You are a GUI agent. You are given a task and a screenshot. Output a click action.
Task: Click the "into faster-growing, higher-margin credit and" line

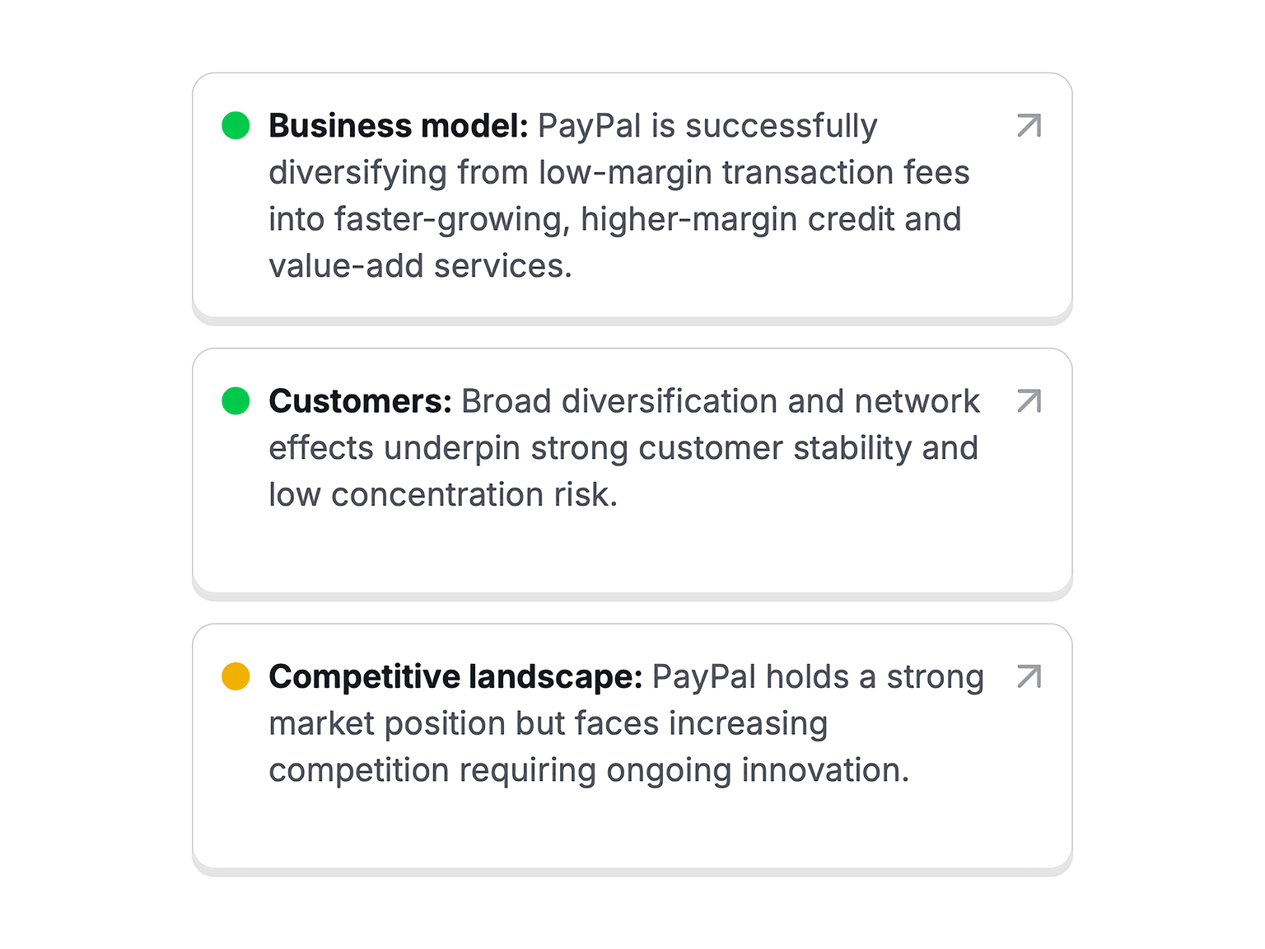pyautogui.click(x=614, y=220)
